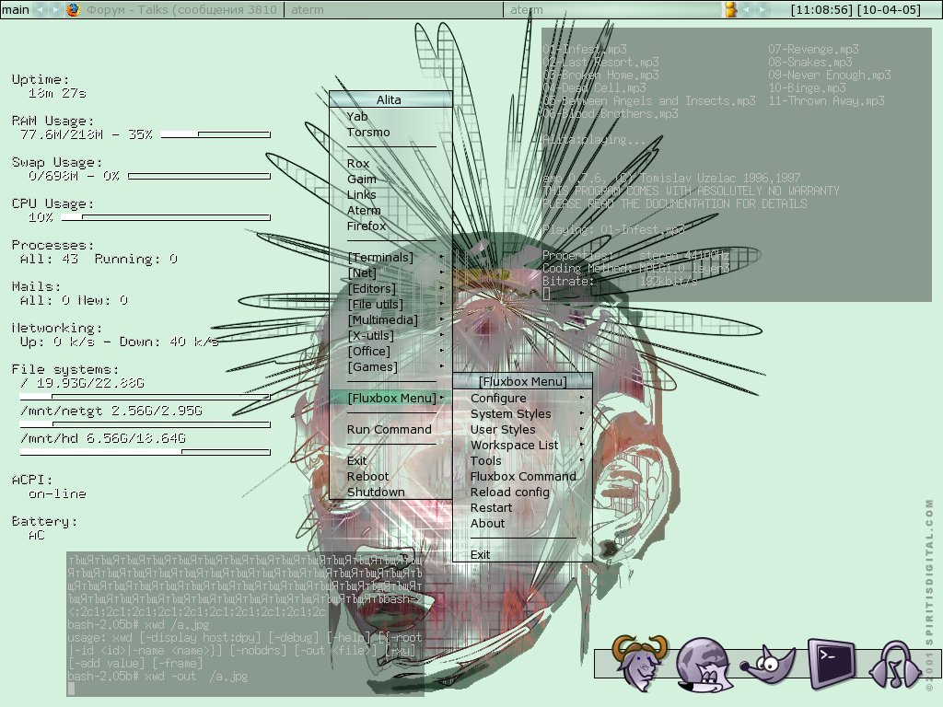Click the "All: 43 Running: 0" processes line
The image size is (943, 707).
tap(99, 259)
